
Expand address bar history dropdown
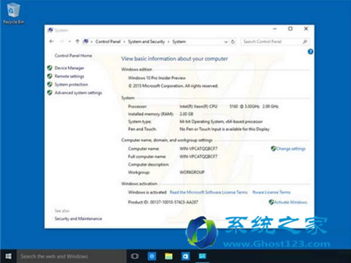pos(226,42)
